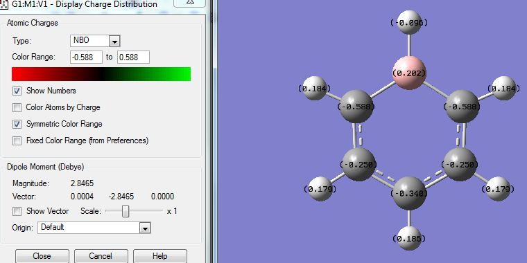
Task: Click the red-to-green charge color gradient bar
Action: 101,74
